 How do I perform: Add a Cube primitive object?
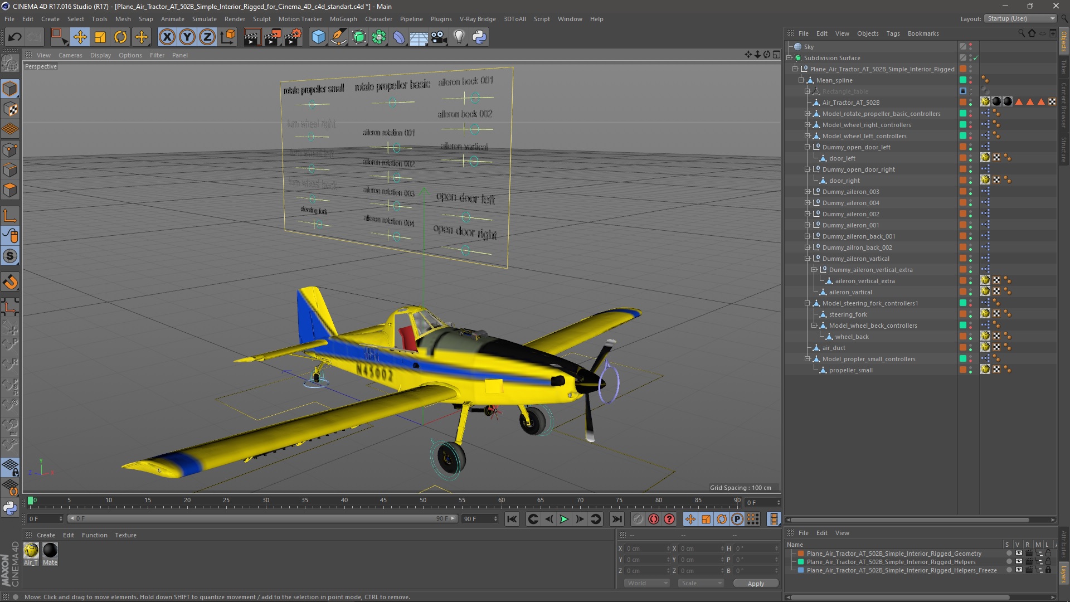click(318, 37)
